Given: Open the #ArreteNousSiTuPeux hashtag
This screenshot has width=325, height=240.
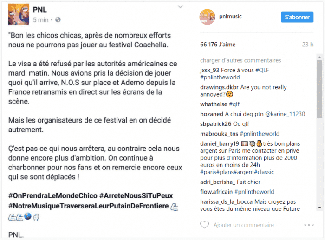Looking at the screenshot, I should coord(136,195).
